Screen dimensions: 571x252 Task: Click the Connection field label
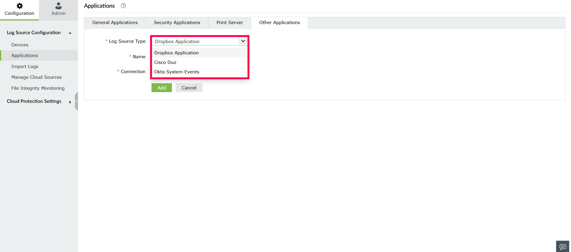133,71
